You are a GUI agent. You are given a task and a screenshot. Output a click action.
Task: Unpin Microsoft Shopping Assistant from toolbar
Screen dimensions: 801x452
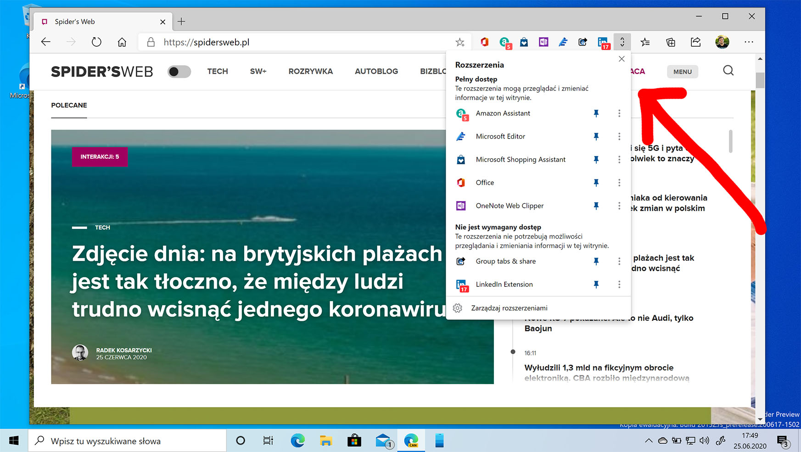pos(596,160)
